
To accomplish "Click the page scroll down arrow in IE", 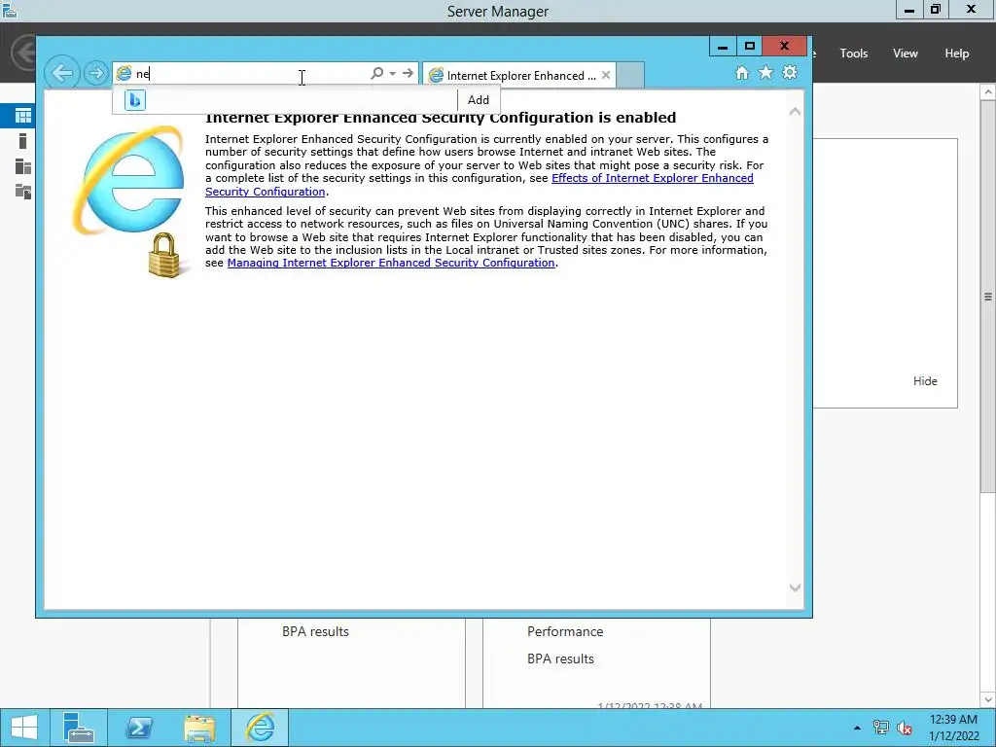I will point(795,587).
